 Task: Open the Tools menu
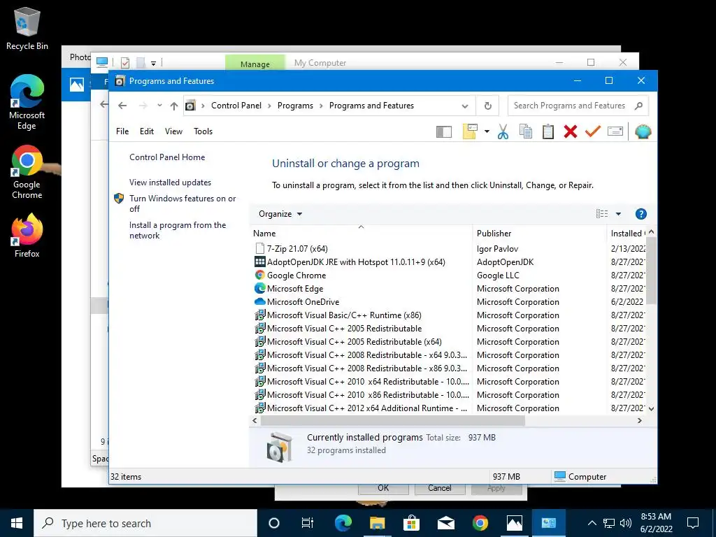pos(203,131)
